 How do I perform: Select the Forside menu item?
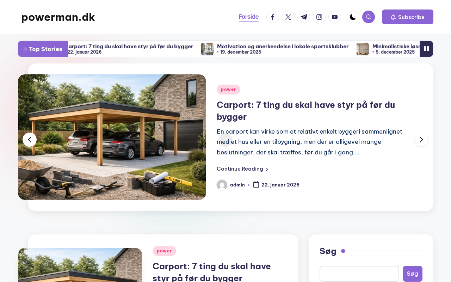249,17
